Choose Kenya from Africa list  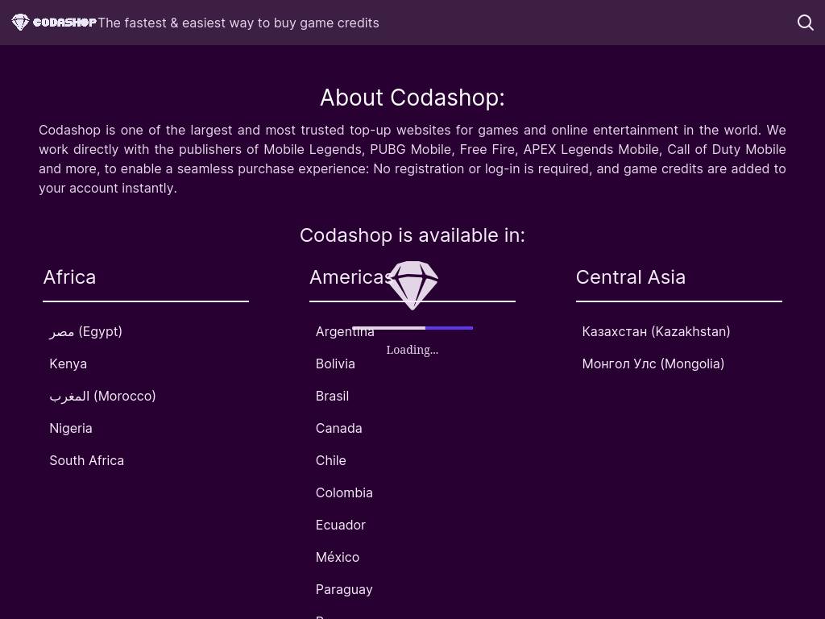pyautogui.click(x=68, y=364)
